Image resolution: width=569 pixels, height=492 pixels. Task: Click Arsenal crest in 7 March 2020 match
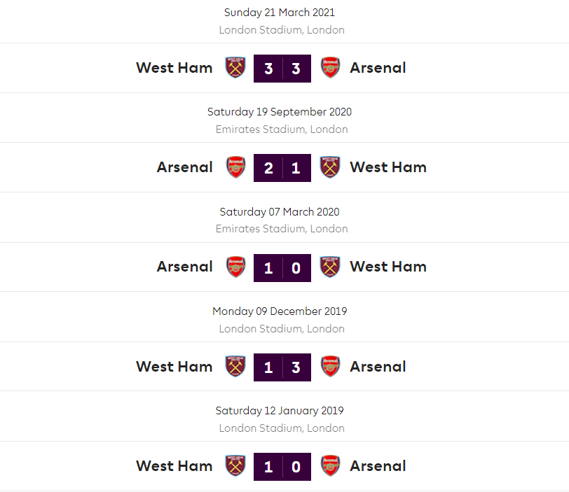[x=235, y=267]
